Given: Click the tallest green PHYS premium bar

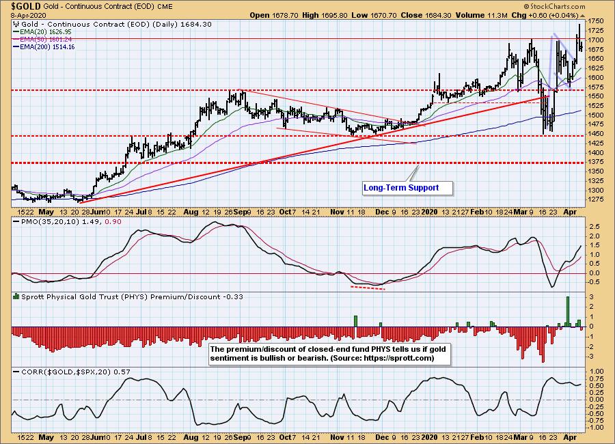Looking at the screenshot, I should tap(568, 311).
